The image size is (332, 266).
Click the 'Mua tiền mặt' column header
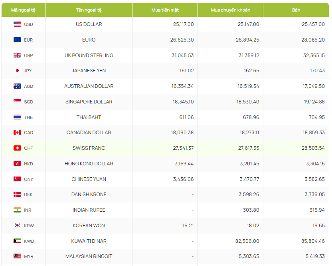pyautogui.click(x=165, y=10)
